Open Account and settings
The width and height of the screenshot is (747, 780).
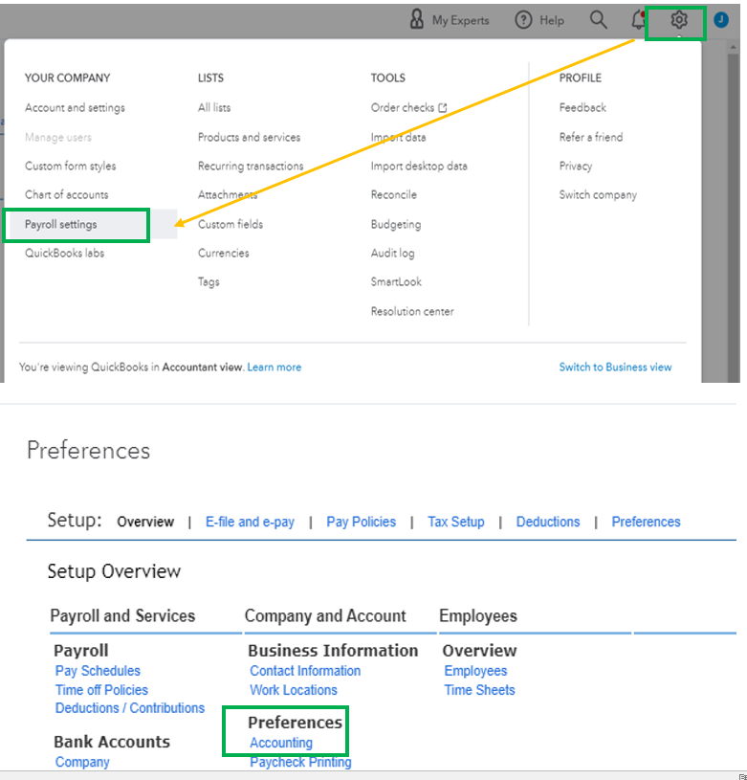coord(75,108)
